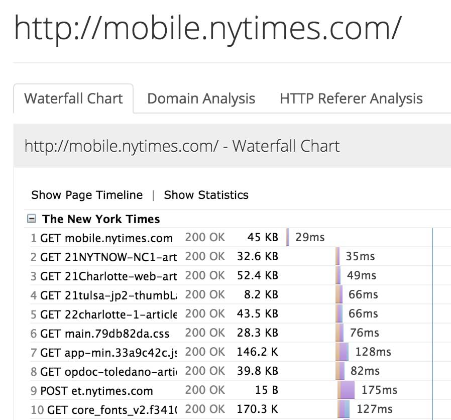
Task: Click the 175ms waterfall bar for et.nytimes.com
Action: pos(346,390)
